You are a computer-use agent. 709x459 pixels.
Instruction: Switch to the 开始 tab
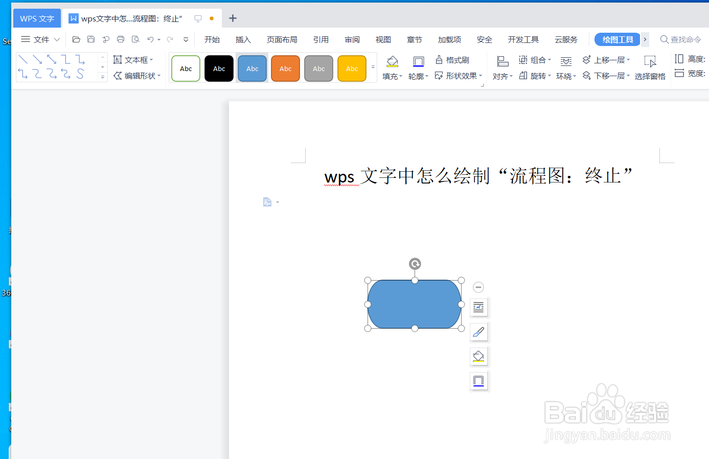[x=212, y=39]
